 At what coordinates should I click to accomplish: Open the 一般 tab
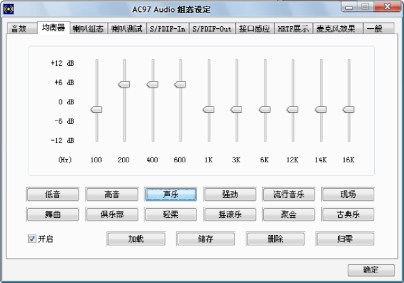coord(379,29)
